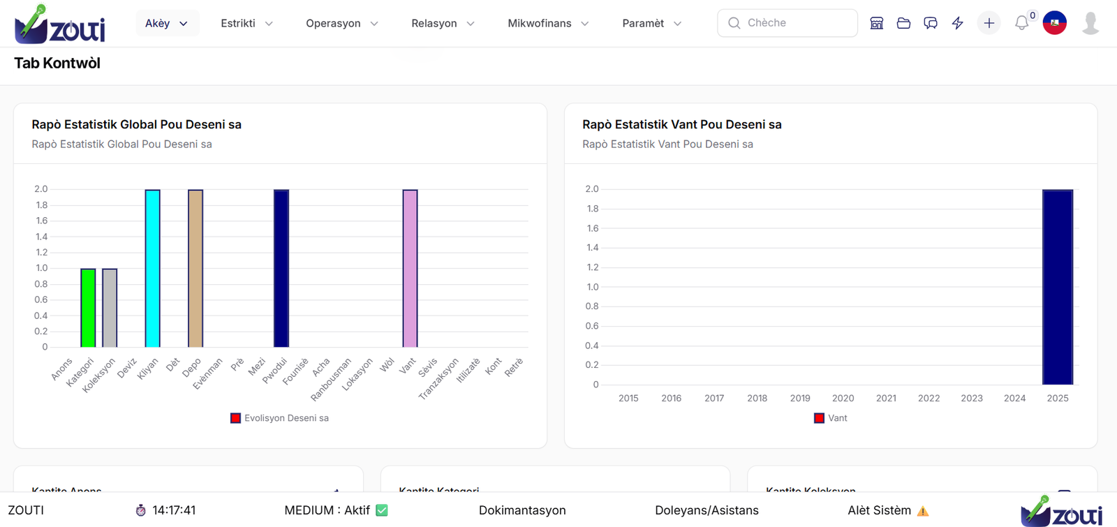Click Doleyans/Asistans in the footer
This screenshot has width=1117, height=527.
click(707, 510)
